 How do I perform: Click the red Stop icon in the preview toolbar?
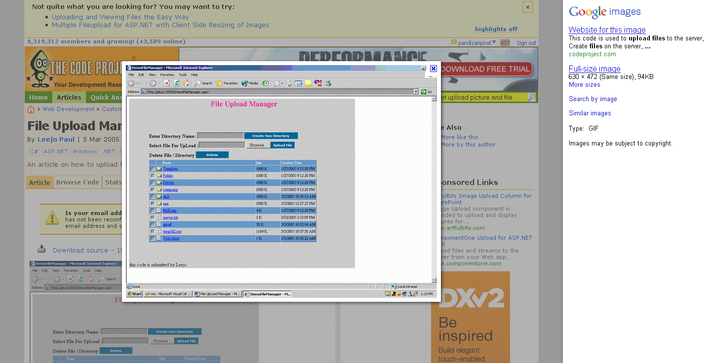click(x=167, y=83)
